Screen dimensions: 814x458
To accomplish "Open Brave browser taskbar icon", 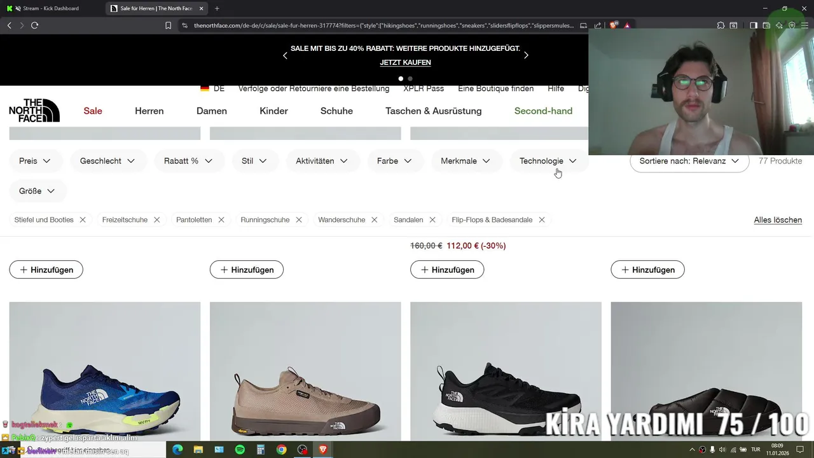I will pos(323,450).
